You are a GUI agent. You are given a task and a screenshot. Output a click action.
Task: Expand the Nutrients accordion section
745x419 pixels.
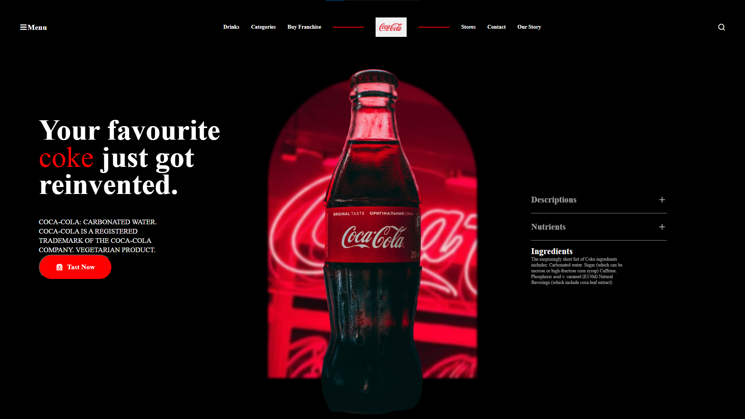point(599,227)
